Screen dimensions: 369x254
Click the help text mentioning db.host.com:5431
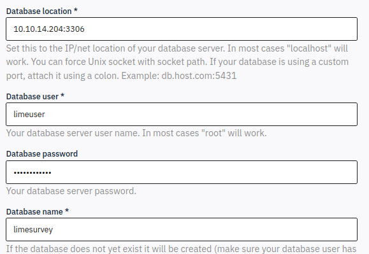coord(177,62)
